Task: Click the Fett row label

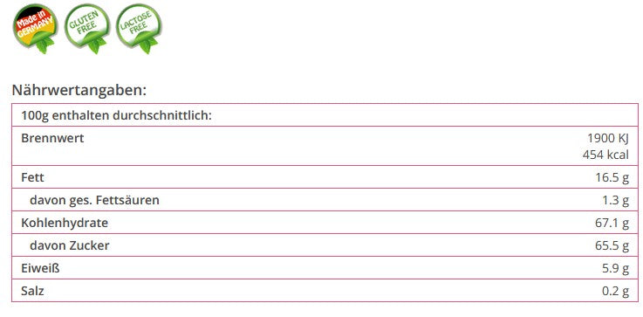Action: 32,178
